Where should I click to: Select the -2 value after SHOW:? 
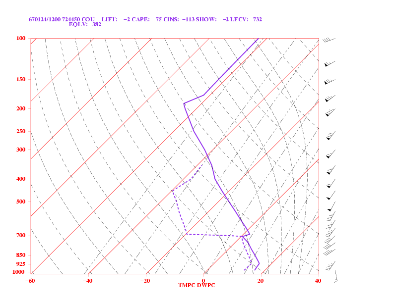(226, 19)
